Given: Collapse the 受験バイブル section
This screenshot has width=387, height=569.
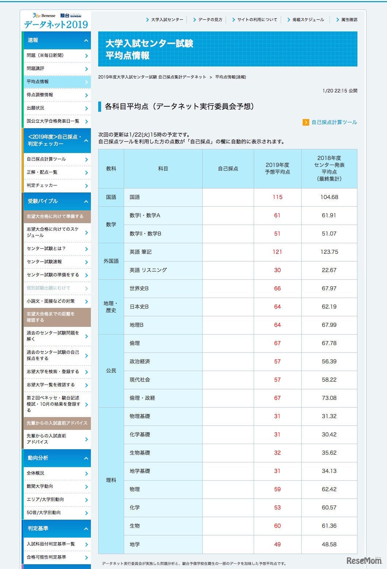Looking at the screenshot, I should 85,201.
